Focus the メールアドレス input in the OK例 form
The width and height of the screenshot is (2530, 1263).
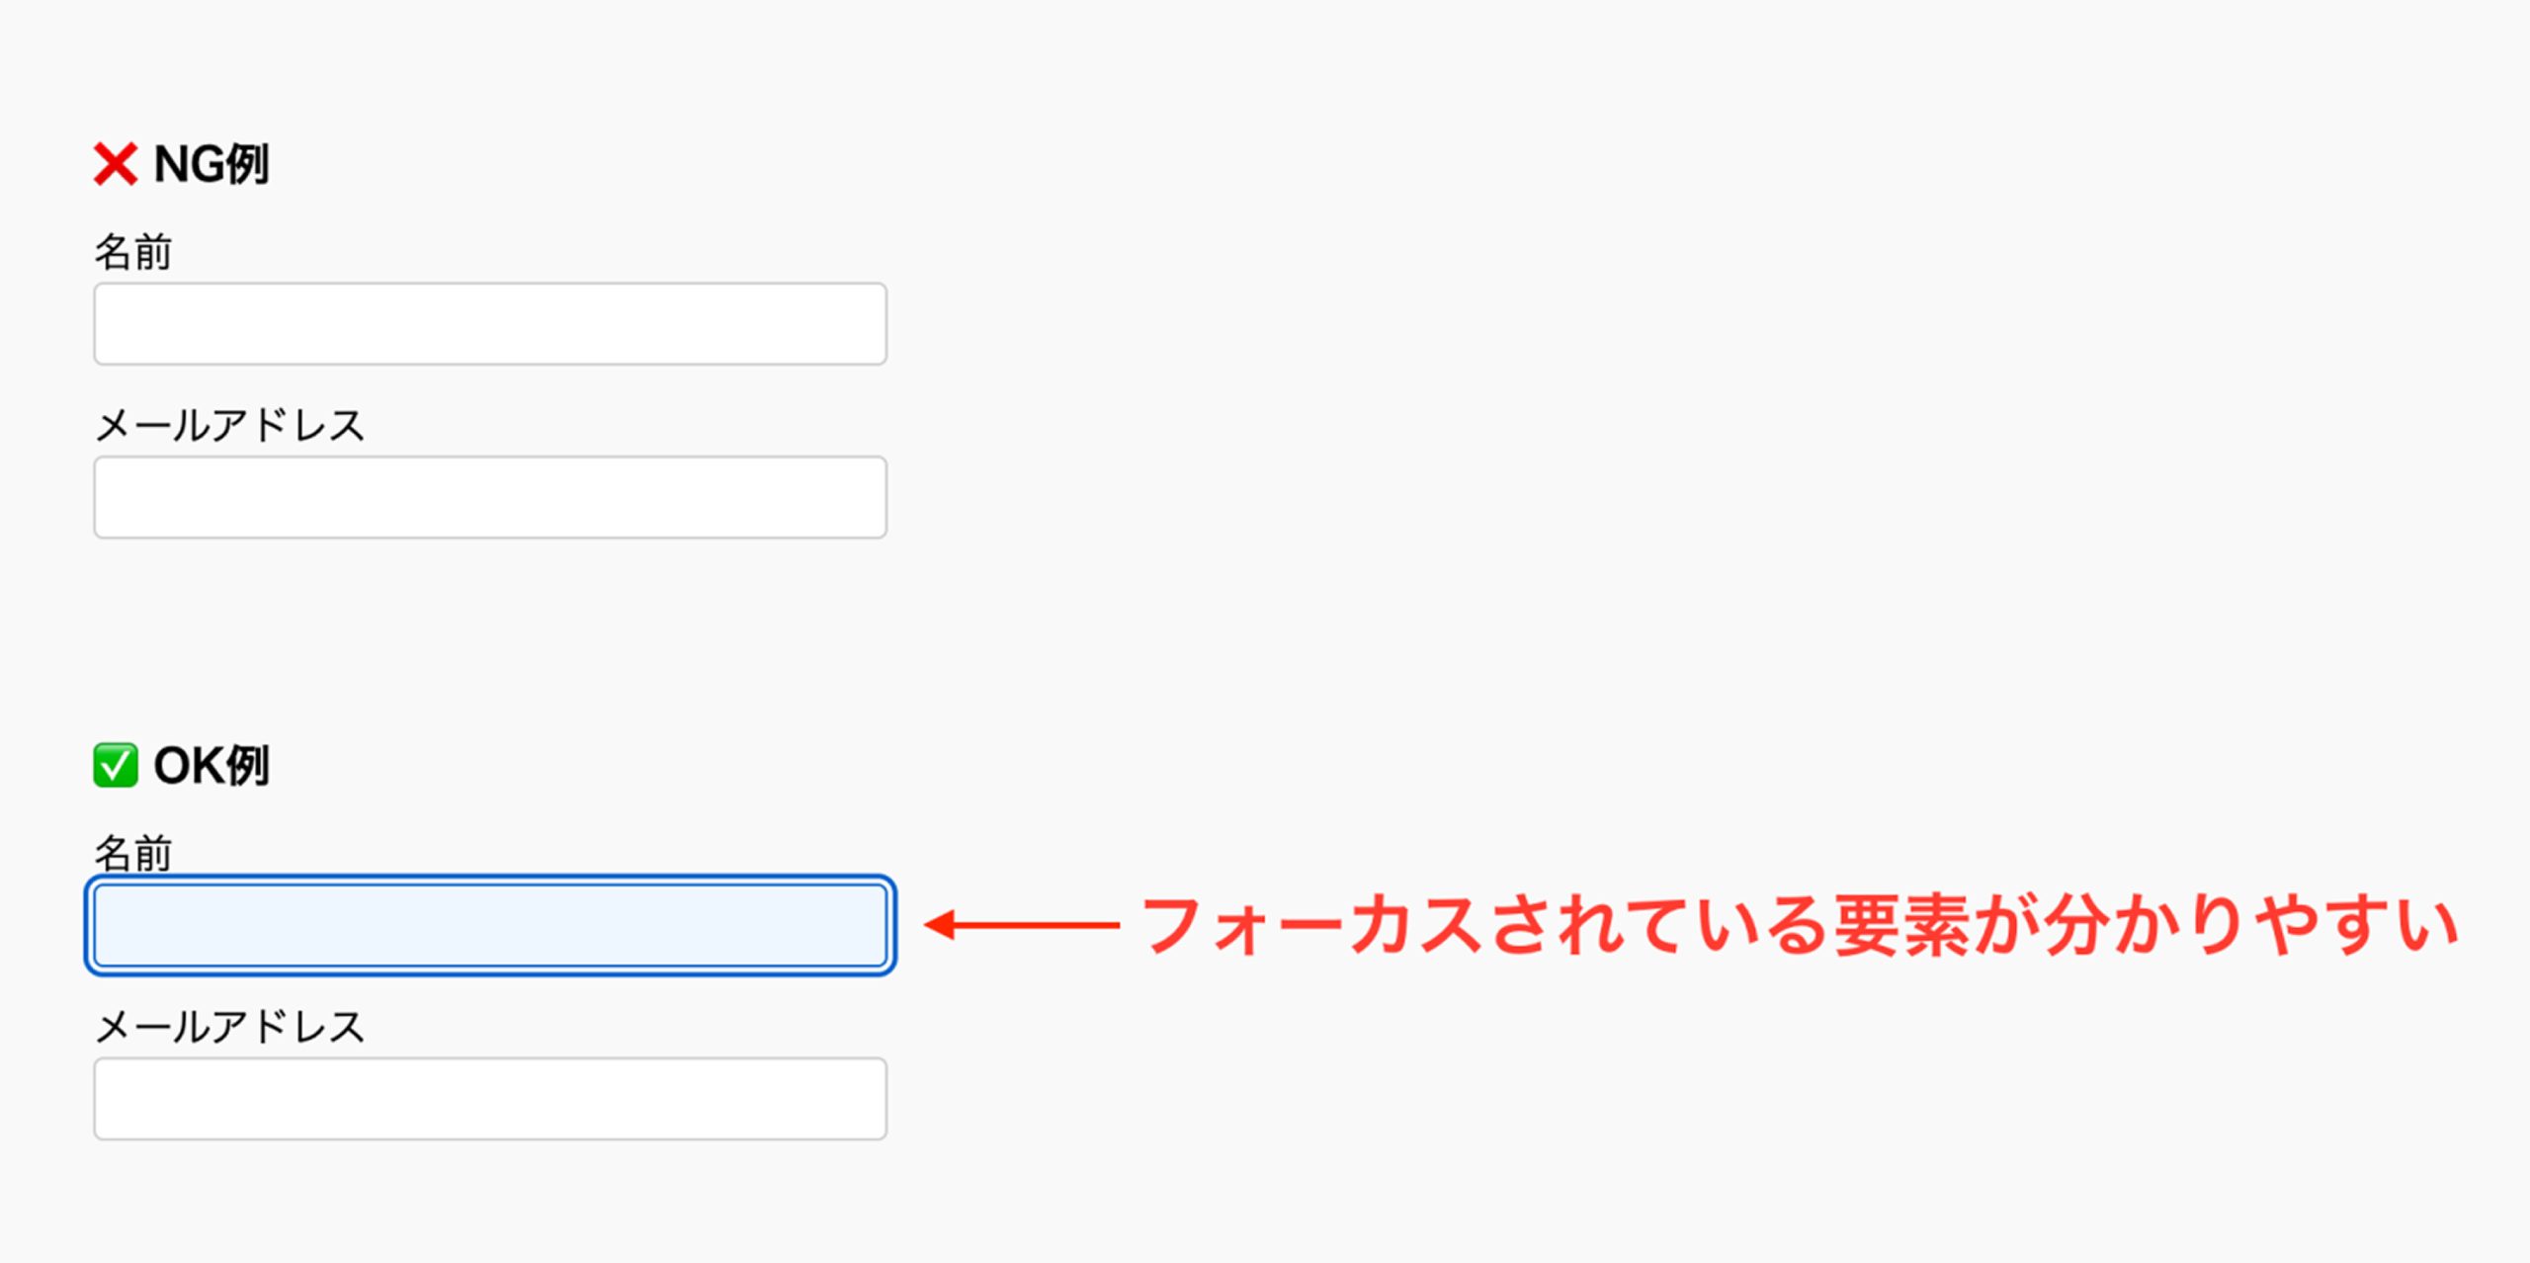(x=490, y=1099)
